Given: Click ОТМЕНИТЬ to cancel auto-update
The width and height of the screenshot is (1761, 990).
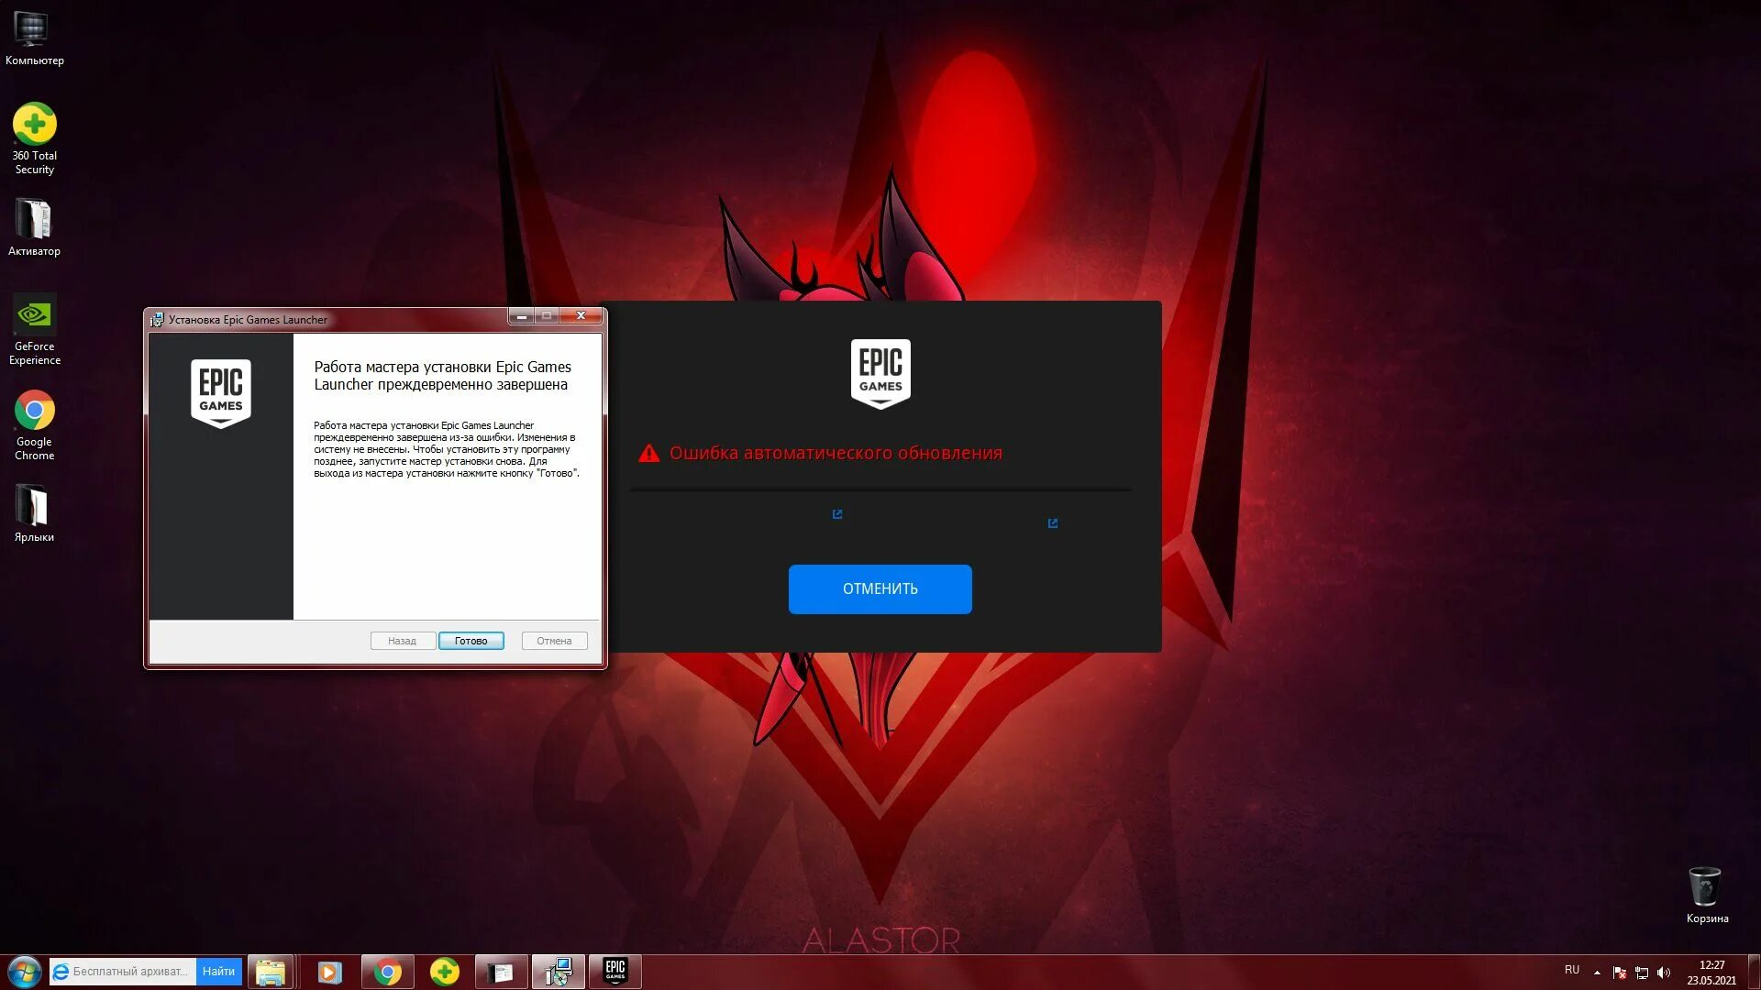Looking at the screenshot, I should (880, 588).
